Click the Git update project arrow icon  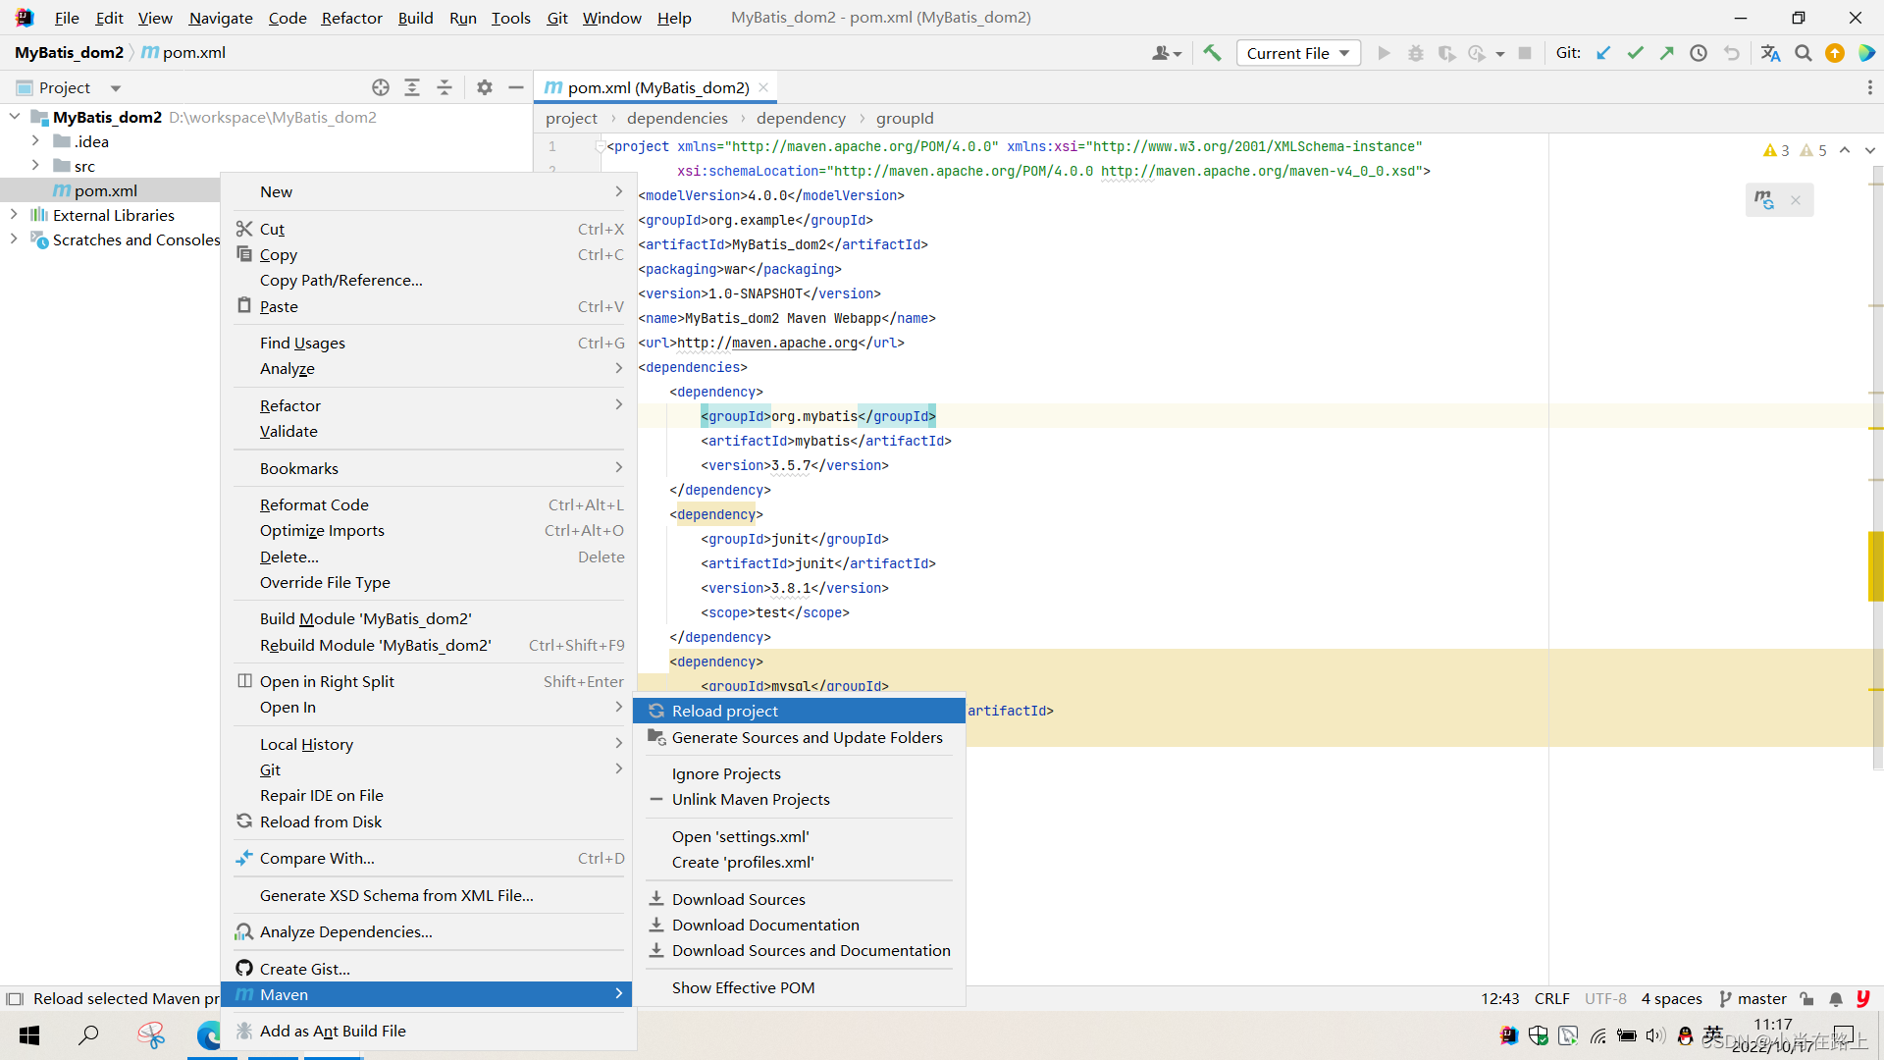(1603, 53)
